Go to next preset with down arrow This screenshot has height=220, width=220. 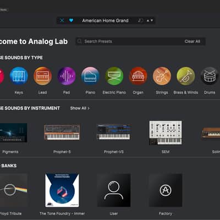click(152, 20)
